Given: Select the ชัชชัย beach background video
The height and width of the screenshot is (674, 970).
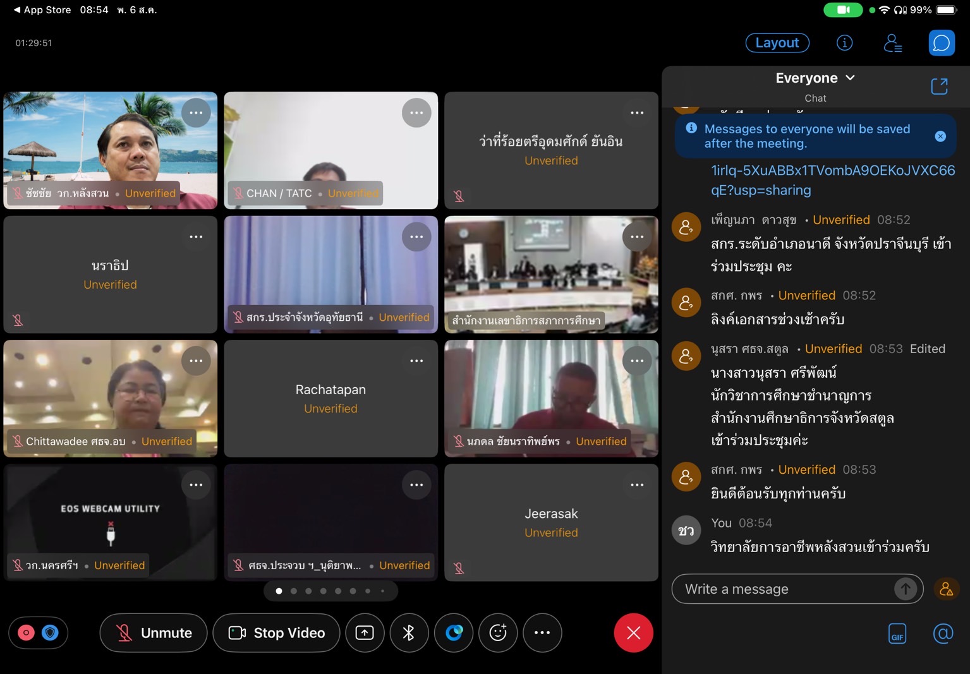Looking at the screenshot, I should pos(110,150).
